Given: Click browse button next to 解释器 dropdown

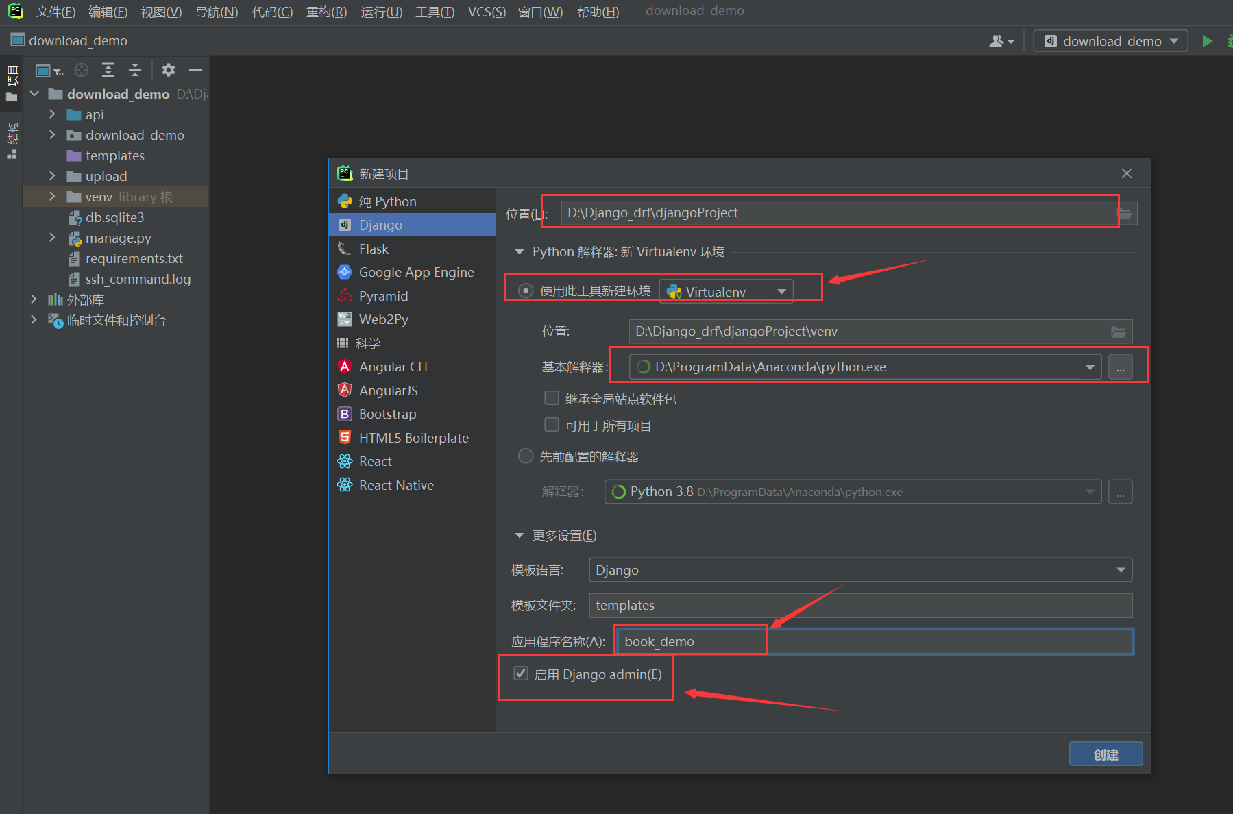Looking at the screenshot, I should [x=1120, y=492].
